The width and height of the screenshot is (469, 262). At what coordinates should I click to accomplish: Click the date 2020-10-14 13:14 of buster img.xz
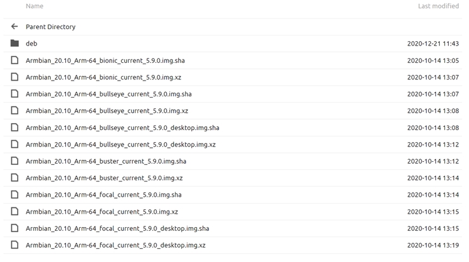[x=433, y=178]
